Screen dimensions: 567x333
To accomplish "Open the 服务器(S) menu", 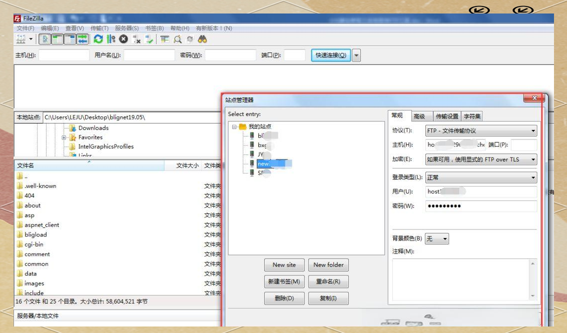I will [x=127, y=28].
